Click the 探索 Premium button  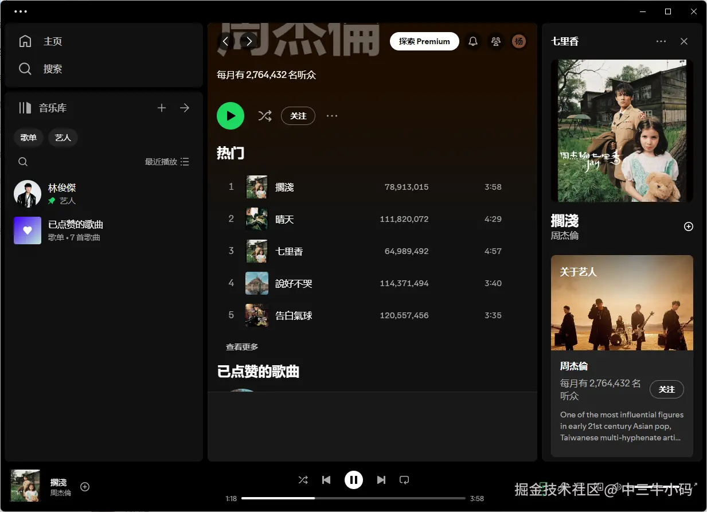coord(424,41)
